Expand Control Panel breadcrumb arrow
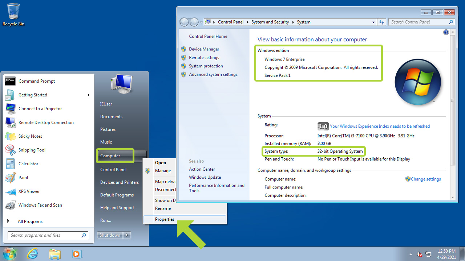This screenshot has height=261, width=465. [247, 22]
